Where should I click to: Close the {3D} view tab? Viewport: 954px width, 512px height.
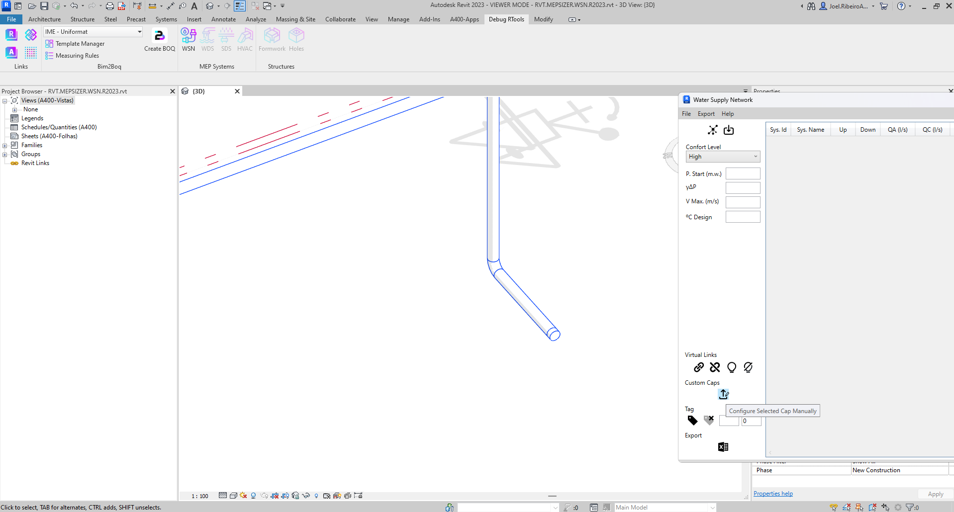coord(237,91)
